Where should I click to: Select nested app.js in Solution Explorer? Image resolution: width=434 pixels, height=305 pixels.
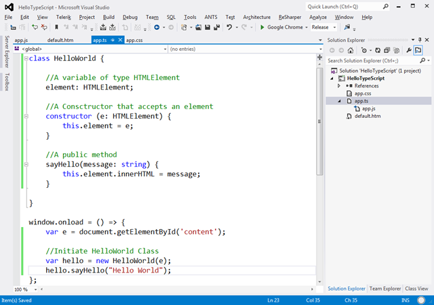point(368,108)
